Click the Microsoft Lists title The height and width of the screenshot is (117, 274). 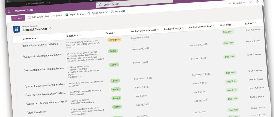24,10
